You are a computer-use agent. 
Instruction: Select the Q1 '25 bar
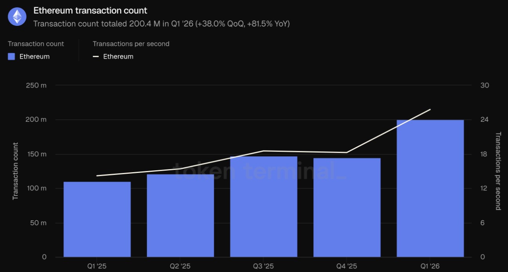pos(97,220)
